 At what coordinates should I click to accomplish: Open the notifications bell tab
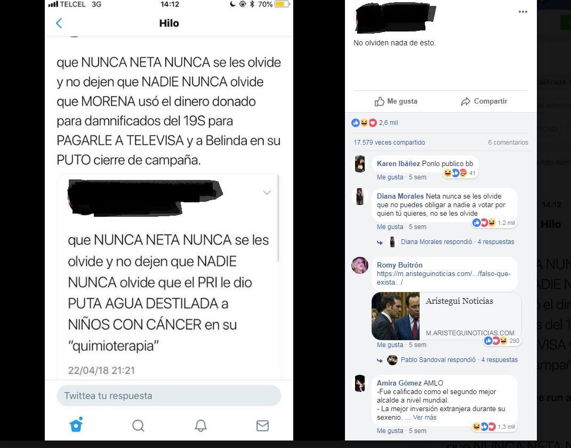click(x=200, y=426)
